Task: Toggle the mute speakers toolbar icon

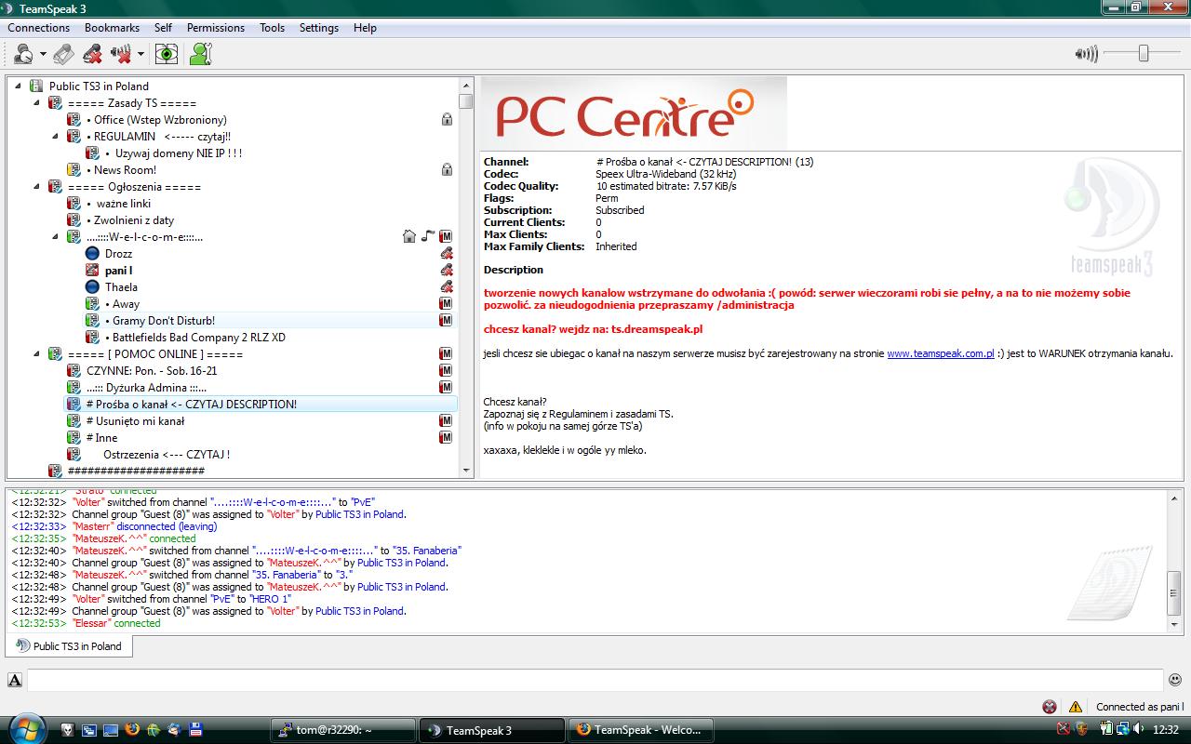Action: click(x=121, y=54)
